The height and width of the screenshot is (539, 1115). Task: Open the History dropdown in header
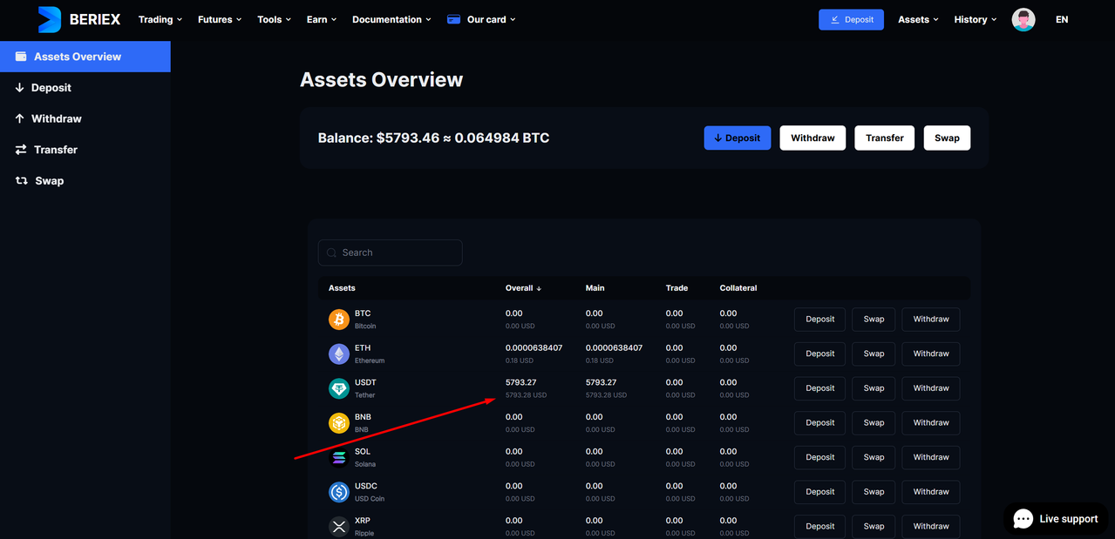tap(975, 19)
